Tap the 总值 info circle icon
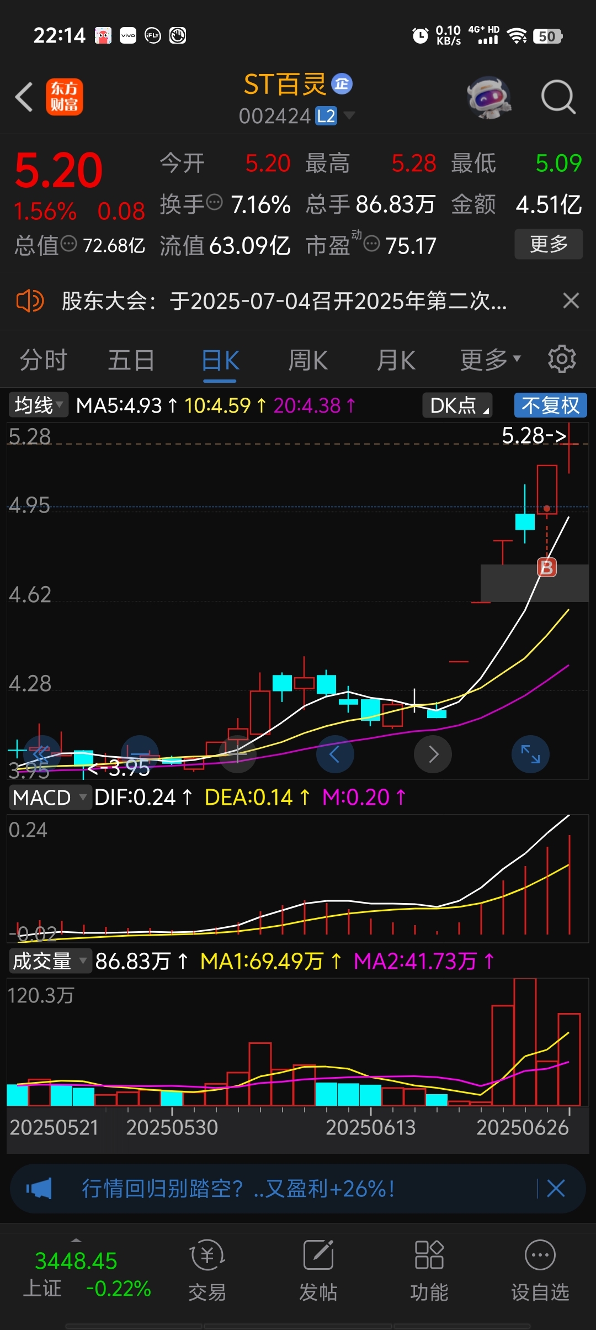The image size is (596, 1330). click(69, 243)
